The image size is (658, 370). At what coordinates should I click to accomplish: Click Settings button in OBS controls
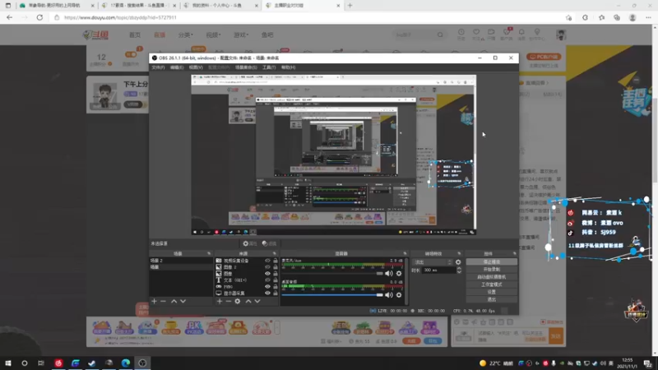pyautogui.click(x=491, y=292)
